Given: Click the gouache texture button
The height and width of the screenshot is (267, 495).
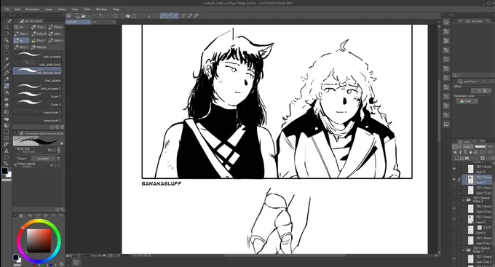Looking at the screenshot, I should tap(43, 159).
